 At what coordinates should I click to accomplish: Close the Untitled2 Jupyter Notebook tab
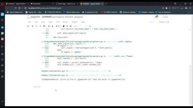103,4
